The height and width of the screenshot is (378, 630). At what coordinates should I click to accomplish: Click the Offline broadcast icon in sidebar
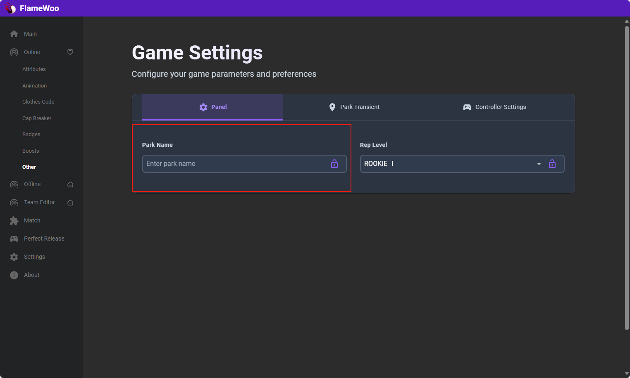click(14, 184)
